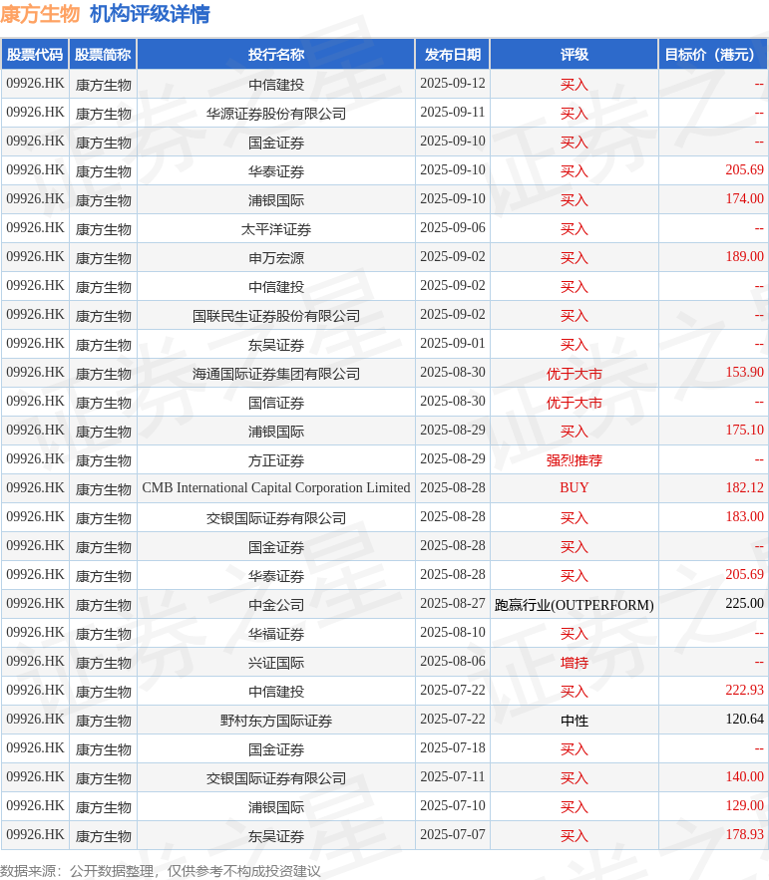Click 兴证国际 cell
This screenshot has height=880, width=769.
tap(276, 663)
